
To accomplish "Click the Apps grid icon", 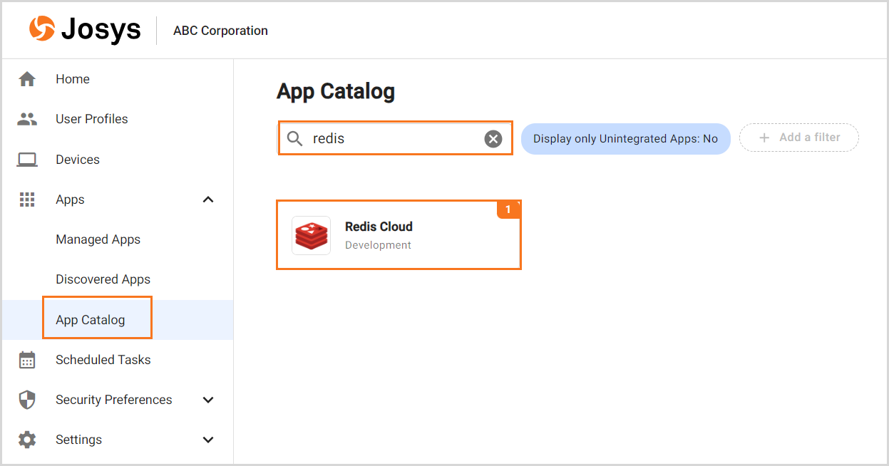I will pyautogui.click(x=27, y=200).
